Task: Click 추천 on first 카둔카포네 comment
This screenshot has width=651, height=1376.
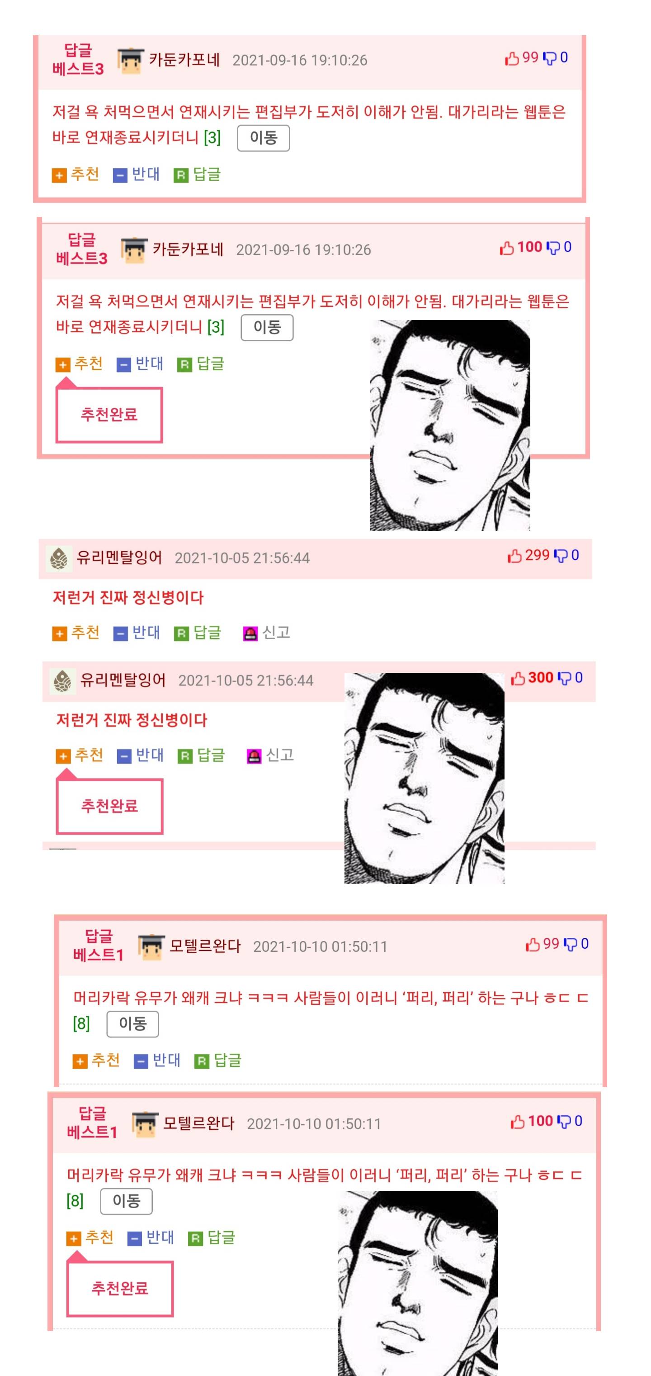Action: pos(75,174)
